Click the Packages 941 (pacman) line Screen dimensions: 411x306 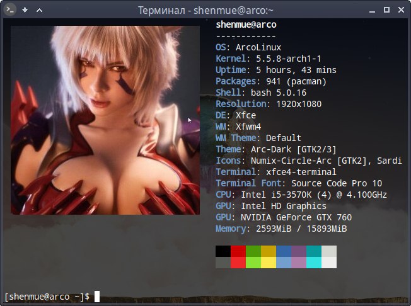(x=271, y=81)
